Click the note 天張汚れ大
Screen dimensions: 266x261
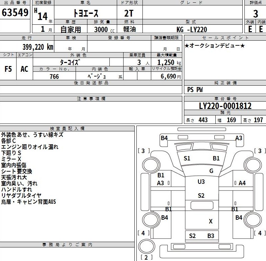pos(14,177)
